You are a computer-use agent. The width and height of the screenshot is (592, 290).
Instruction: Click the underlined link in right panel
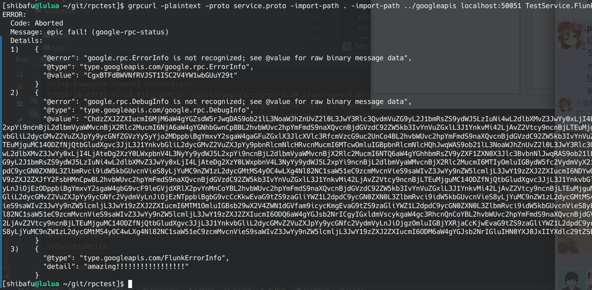click(589, 78)
